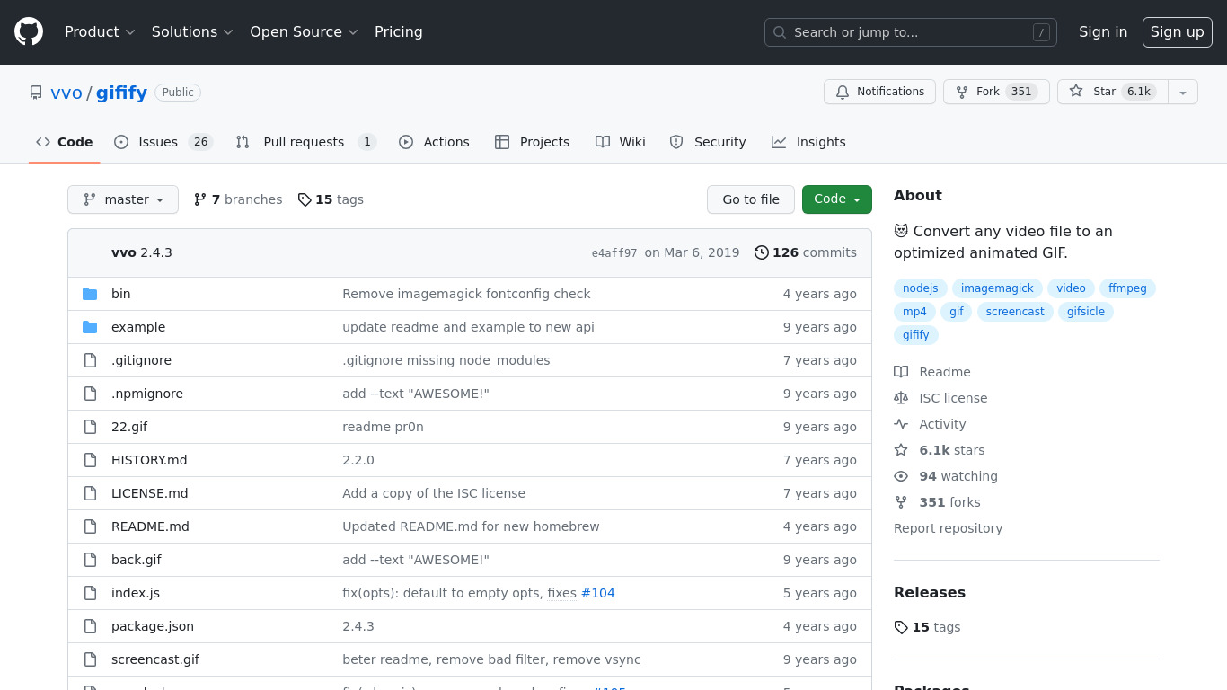The image size is (1227, 690).
Task: Switch to the Issues tab
Action: (x=163, y=142)
